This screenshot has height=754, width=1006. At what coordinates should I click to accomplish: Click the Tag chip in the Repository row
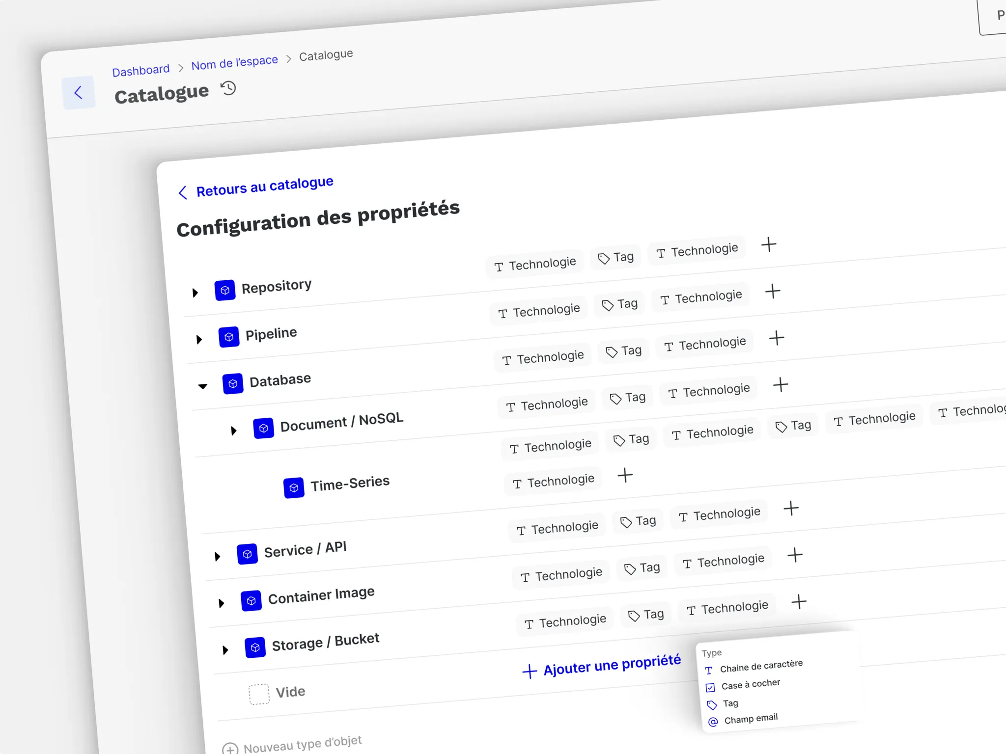[x=616, y=257]
